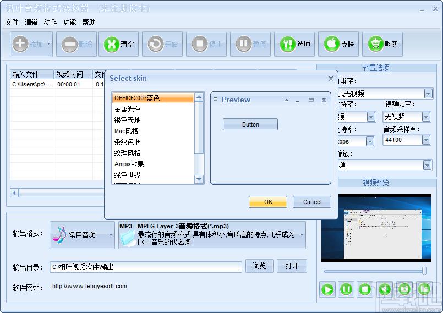Click the 视频时间 column header
Image resolution: width=443 pixels, height=313 pixels.
click(73, 74)
